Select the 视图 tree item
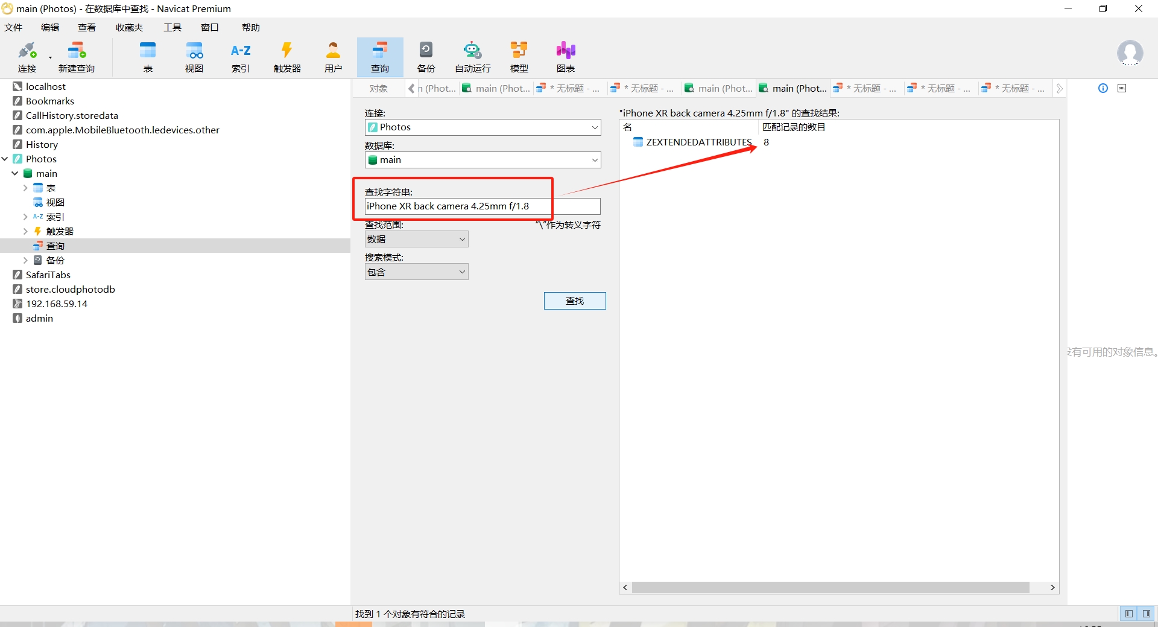The height and width of the screenshot is (627, 1158). [x=55, y=202]
